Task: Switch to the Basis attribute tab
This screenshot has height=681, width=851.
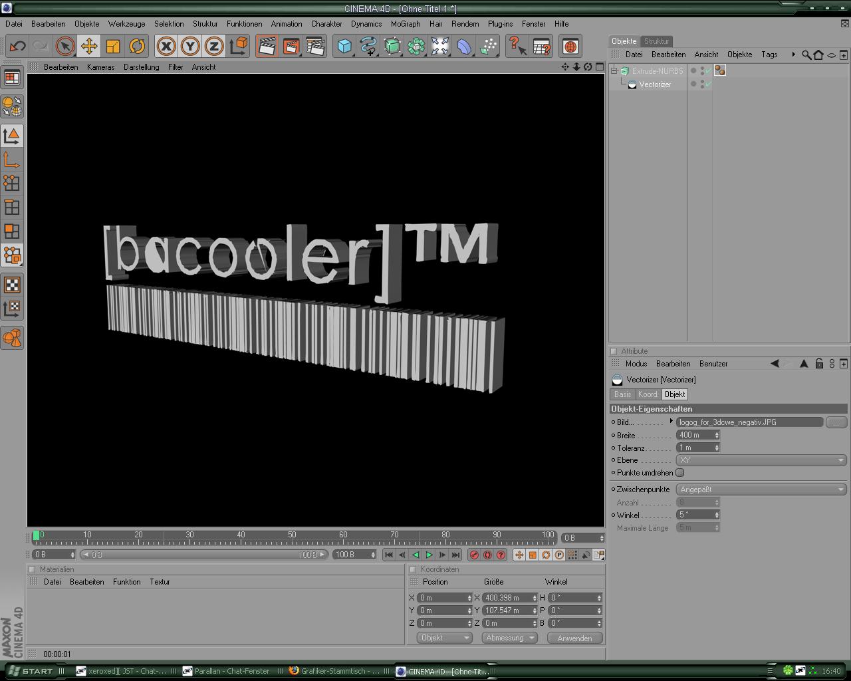Action: tap(623, 394)
